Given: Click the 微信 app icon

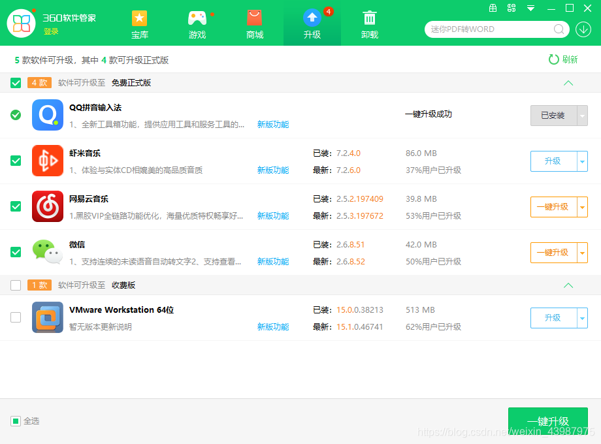Looking at the screenshot, I should tap(47, 252).
